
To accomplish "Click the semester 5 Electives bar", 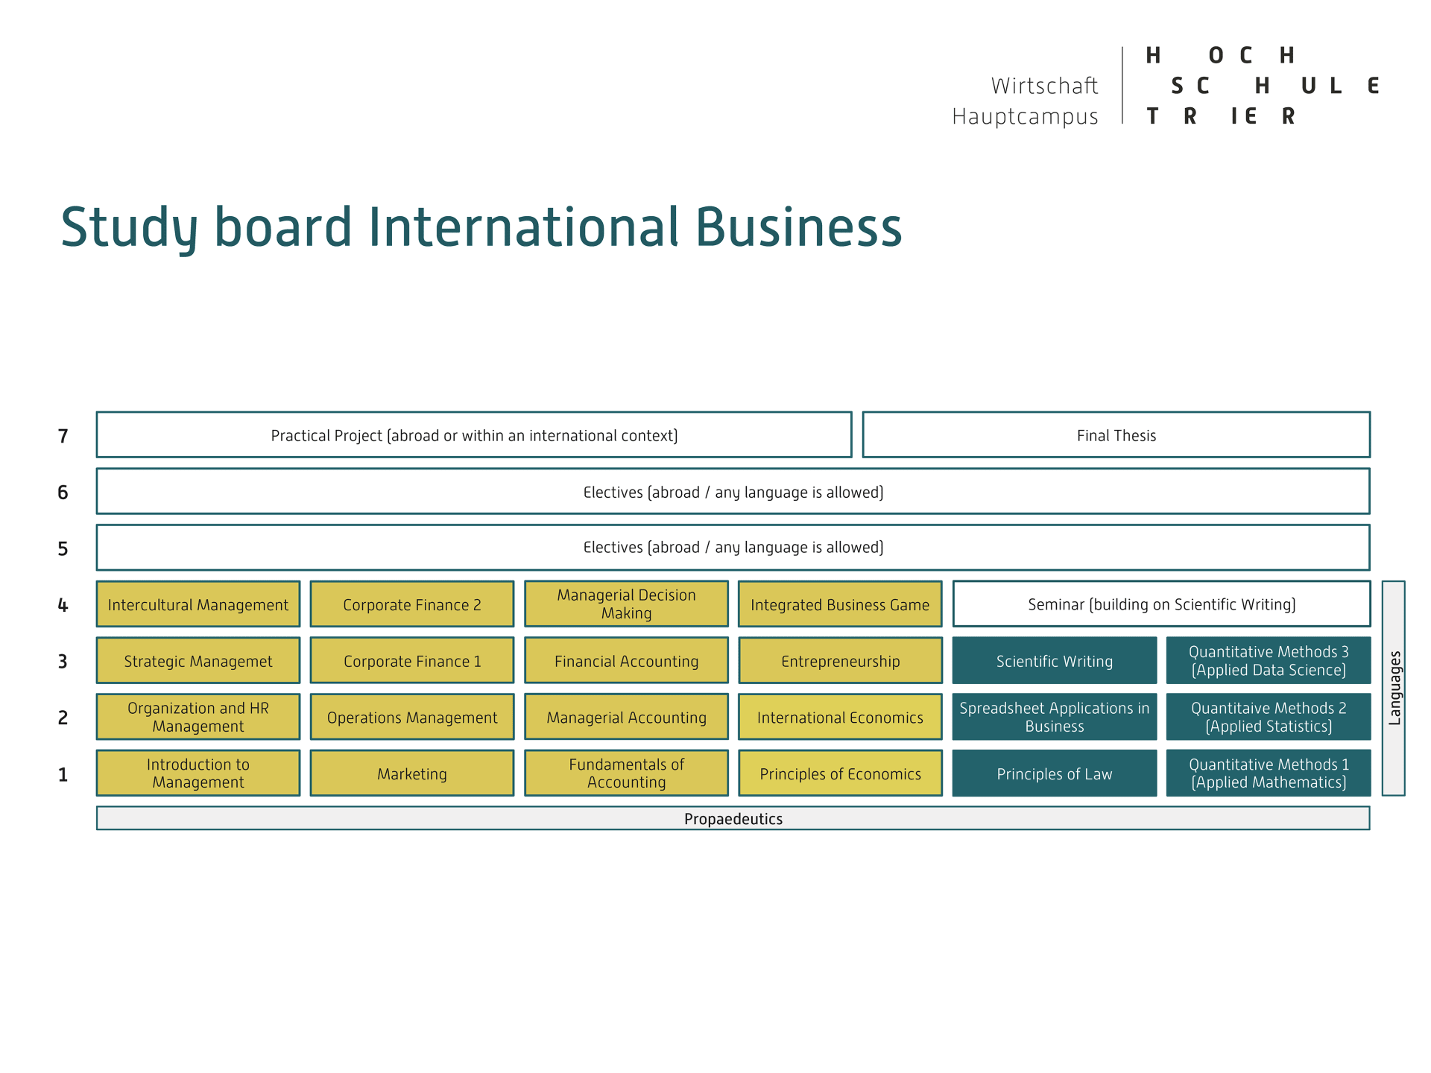I will tap(733, 548).
